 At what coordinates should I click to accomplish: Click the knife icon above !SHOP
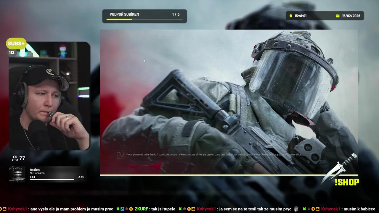340,168
